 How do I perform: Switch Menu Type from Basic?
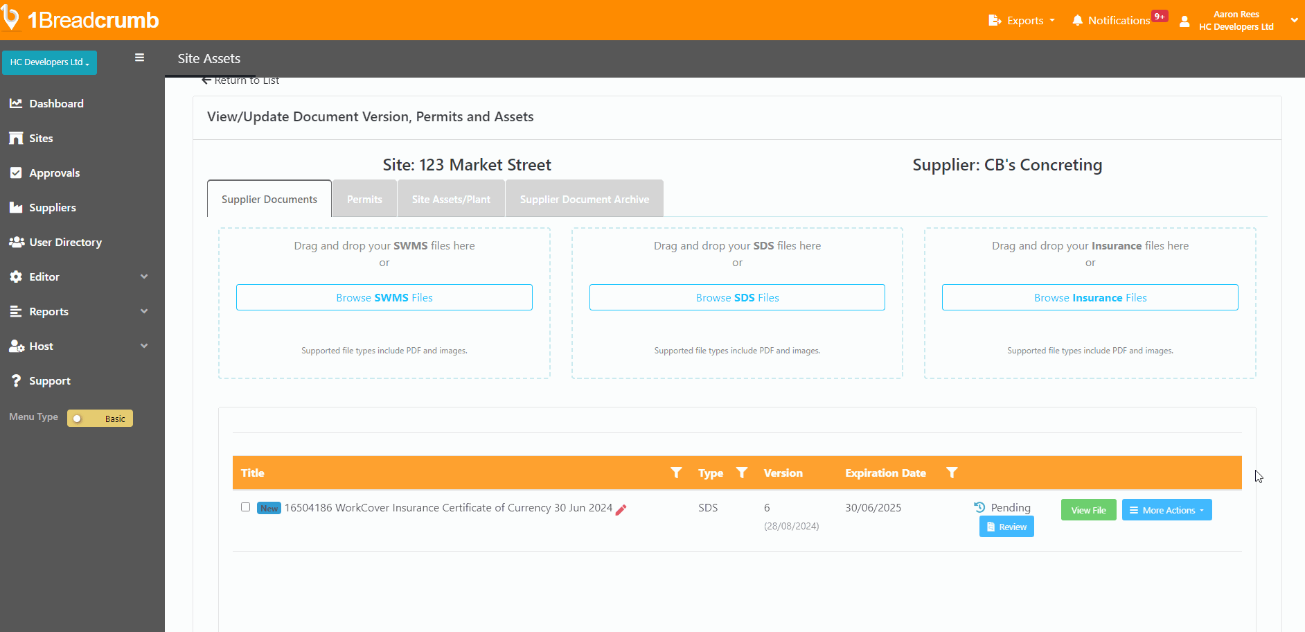tap(99, 418)
